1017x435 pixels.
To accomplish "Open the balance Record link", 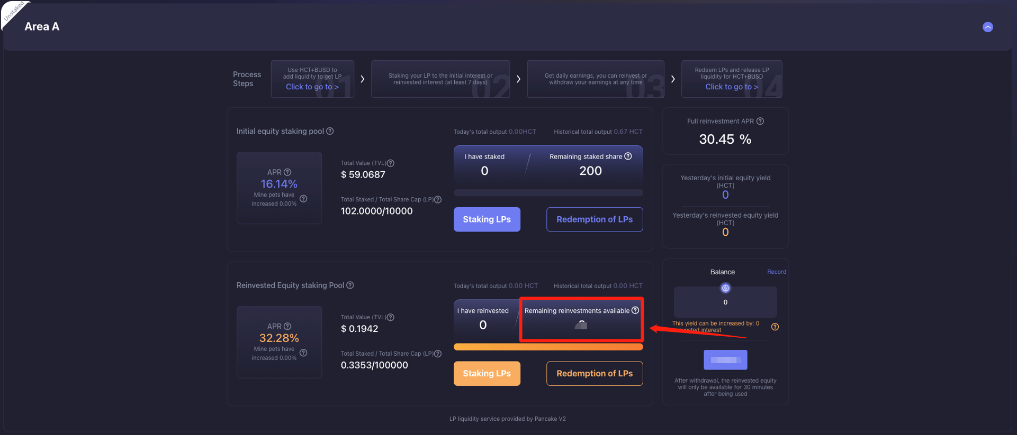I will [776, 272].
